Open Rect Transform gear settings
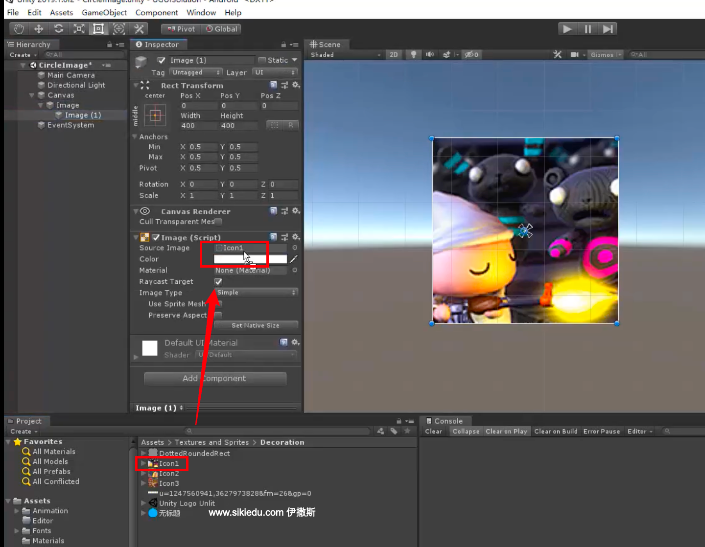 tap(296, 85)
